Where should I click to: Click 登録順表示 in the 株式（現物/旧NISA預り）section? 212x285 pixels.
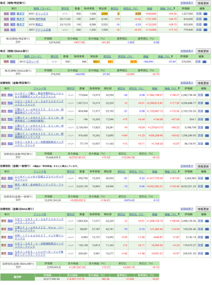187,51
